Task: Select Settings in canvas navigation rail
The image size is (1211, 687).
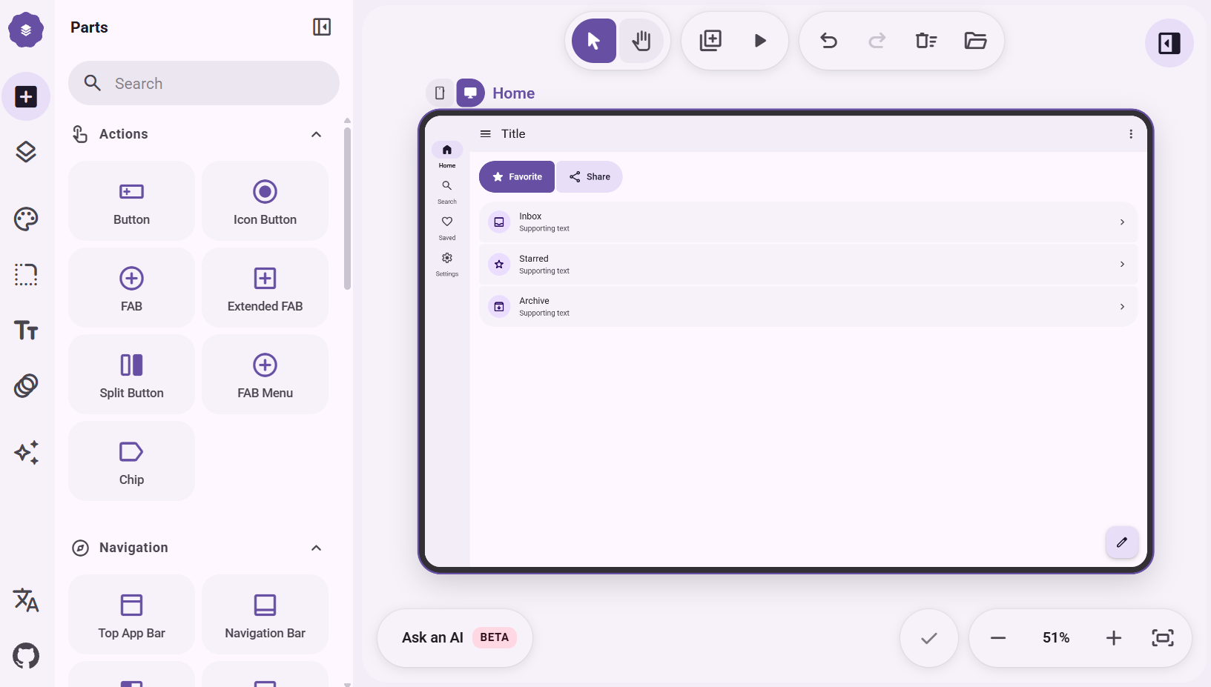Action: (x=447, y=265)
